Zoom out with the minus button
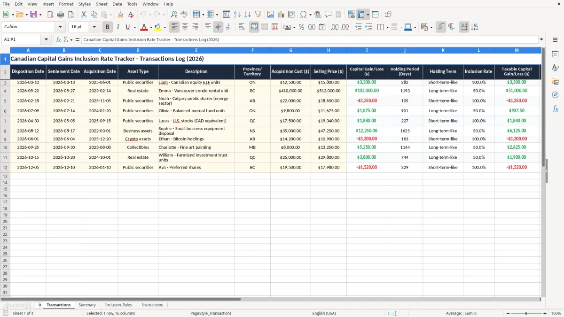Viewport: 564px width, 317px height. coord(507,313)
